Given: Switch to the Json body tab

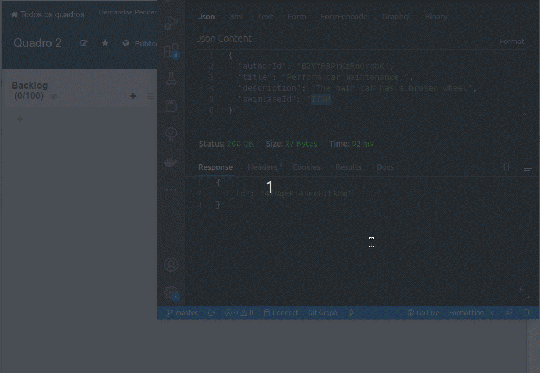Looking at the screenshot, I should click(206, 16).
